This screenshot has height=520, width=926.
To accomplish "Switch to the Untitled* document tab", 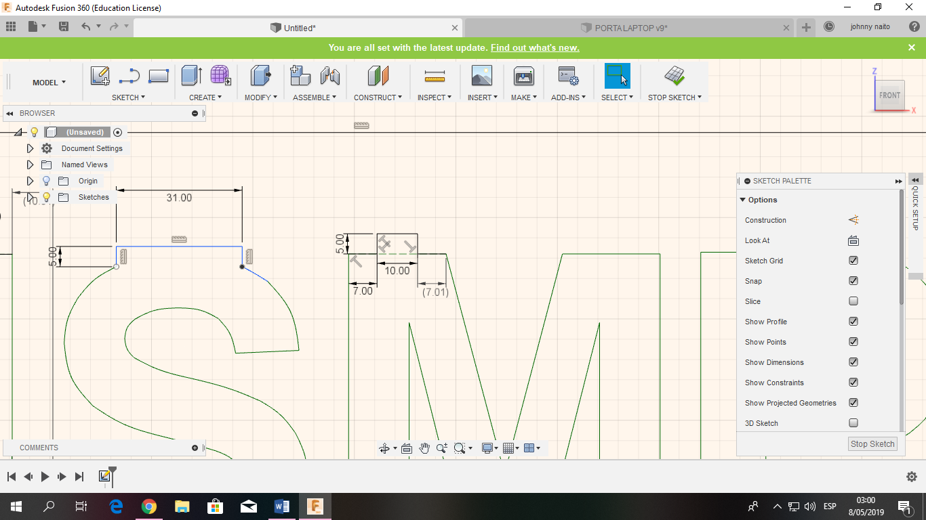I will coord(298,28).
